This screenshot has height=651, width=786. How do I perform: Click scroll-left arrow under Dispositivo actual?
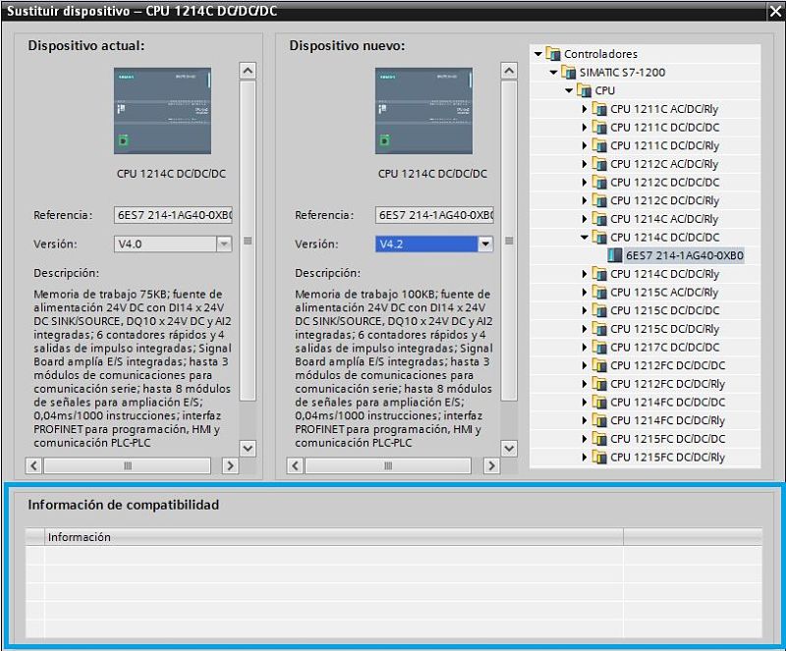33,465
